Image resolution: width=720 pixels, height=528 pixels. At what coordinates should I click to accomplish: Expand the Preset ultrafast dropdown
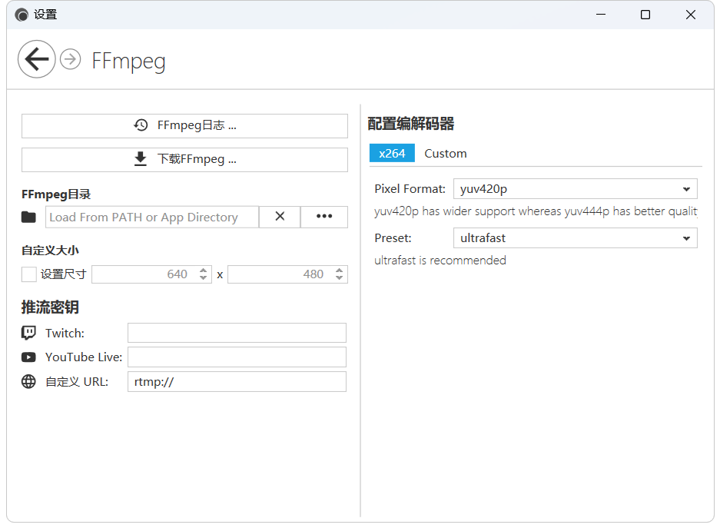point(576,238)
